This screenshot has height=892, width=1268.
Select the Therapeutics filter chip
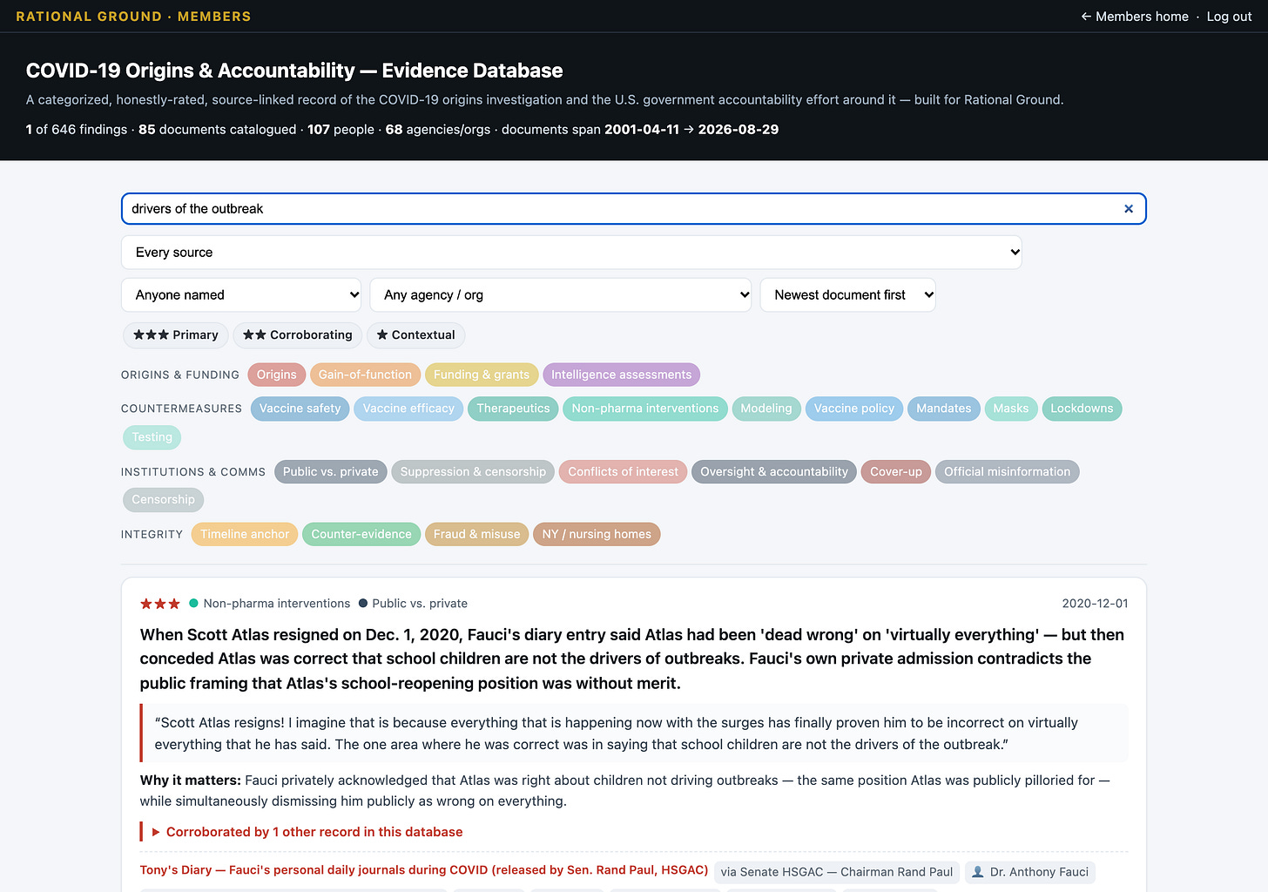coord(513,409)
